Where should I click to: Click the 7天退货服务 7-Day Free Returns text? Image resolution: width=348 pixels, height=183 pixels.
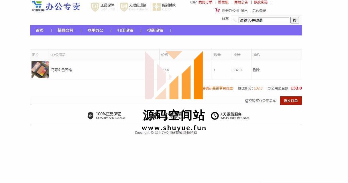(235, 116)
